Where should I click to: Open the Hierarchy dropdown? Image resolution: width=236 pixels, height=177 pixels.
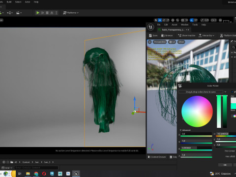(x=206, y=35)
